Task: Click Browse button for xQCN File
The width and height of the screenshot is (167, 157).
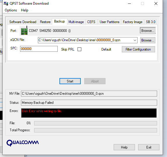Action: click(148, 40)
